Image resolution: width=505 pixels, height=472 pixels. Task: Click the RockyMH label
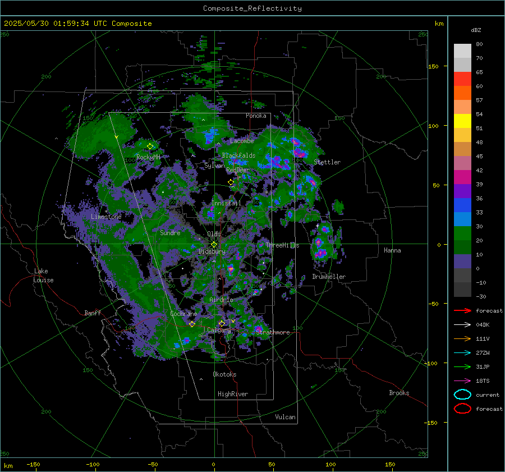[148, 157]
